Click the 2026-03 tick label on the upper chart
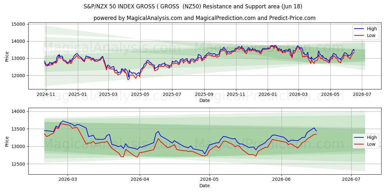Image resolution: width=386 pixels, height=193 pixels. (299, 95)
